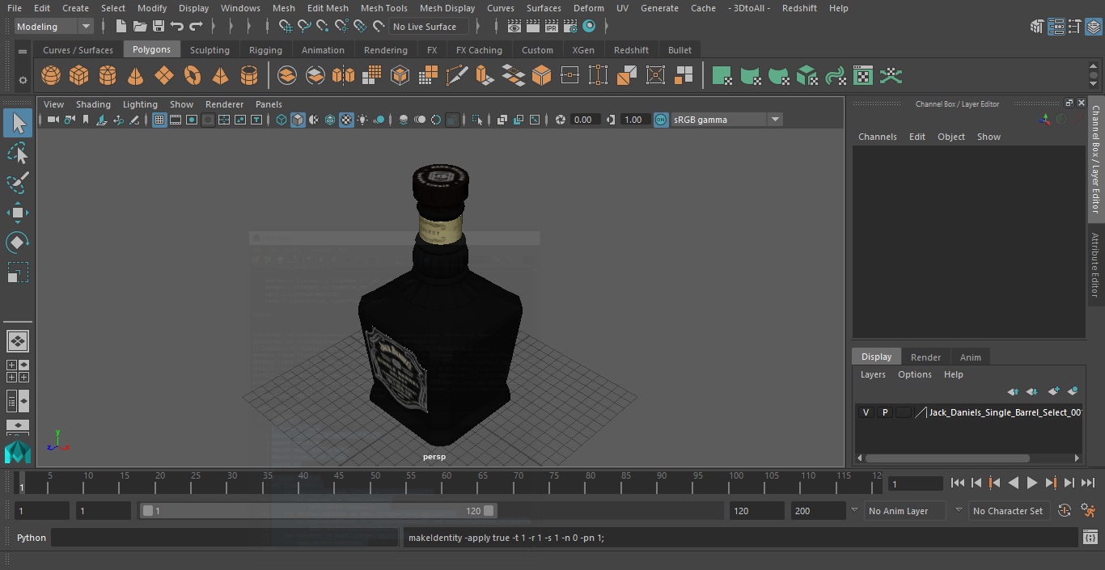
Task: Toggle viewport use all lights
Action: (362, 120)
